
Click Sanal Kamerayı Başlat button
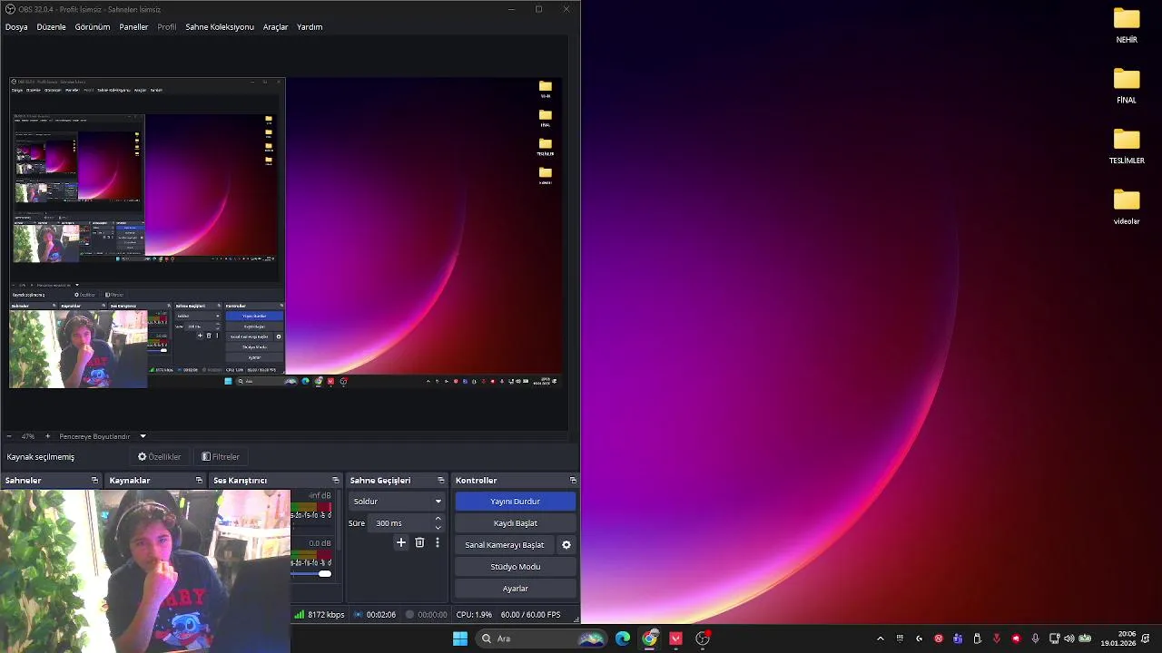click(x=504, y=545)
